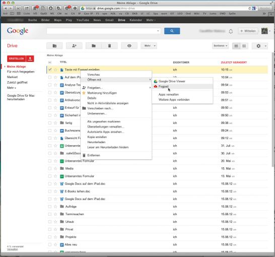The height and width of the screenshot is (257, 275).
Task: Uncheck the 'Texte mit Foopad erstellen' checkbox
Action: click(50, 70)
